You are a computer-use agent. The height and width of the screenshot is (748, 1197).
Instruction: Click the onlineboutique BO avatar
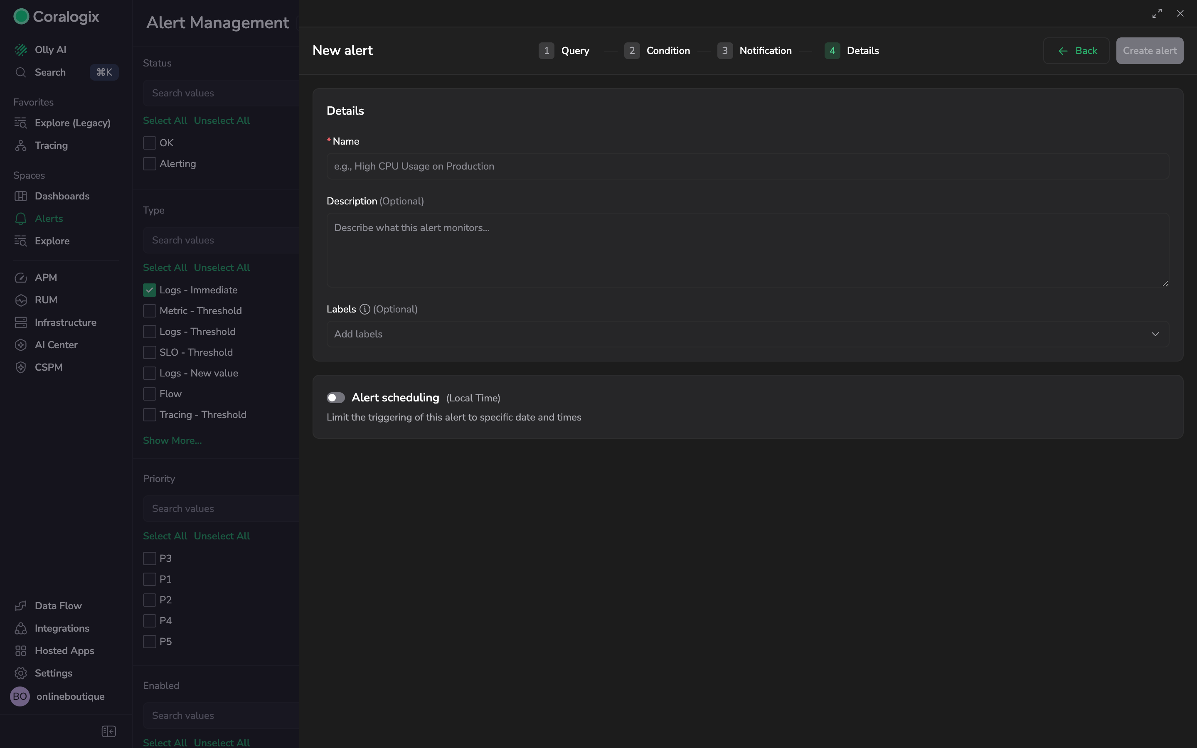(20, 696)
